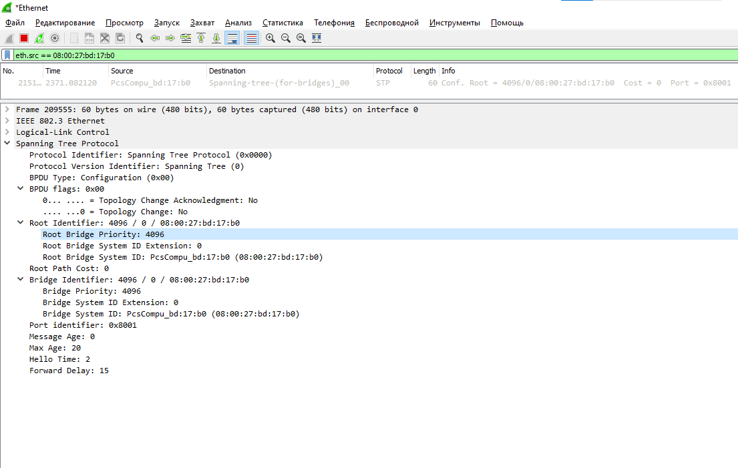Click the Find packet magnifier icon

140,39
